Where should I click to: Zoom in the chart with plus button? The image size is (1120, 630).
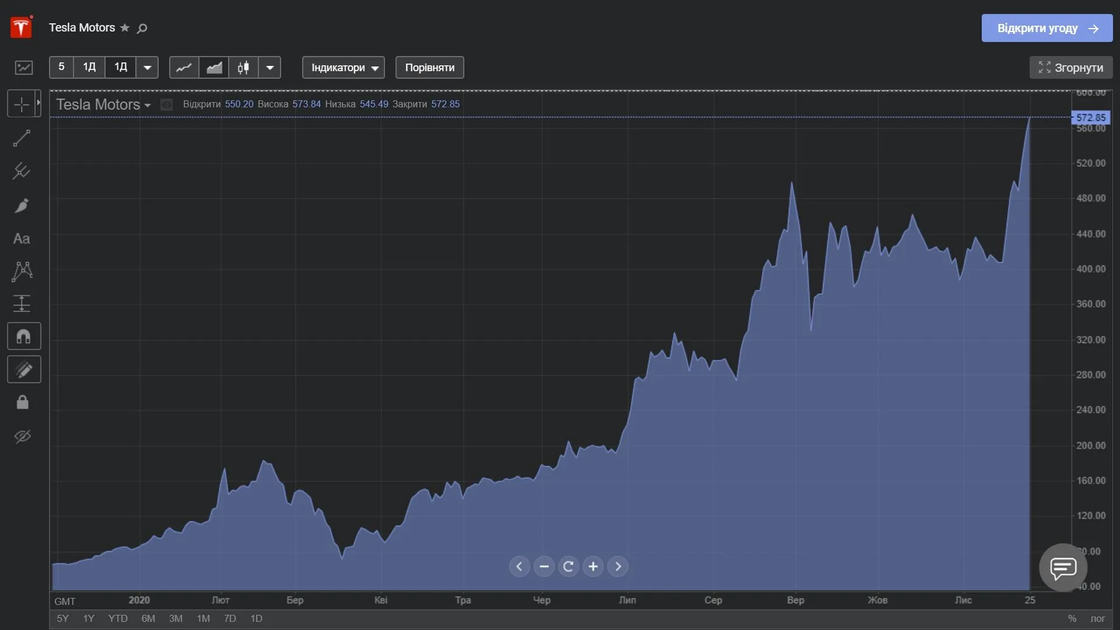click(593, 566)
